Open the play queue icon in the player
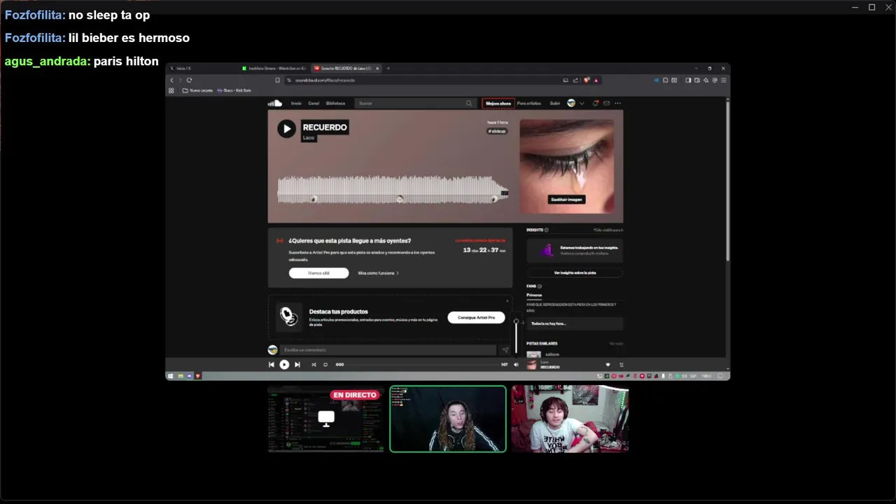The image size is (896, 504). point(621,365)
